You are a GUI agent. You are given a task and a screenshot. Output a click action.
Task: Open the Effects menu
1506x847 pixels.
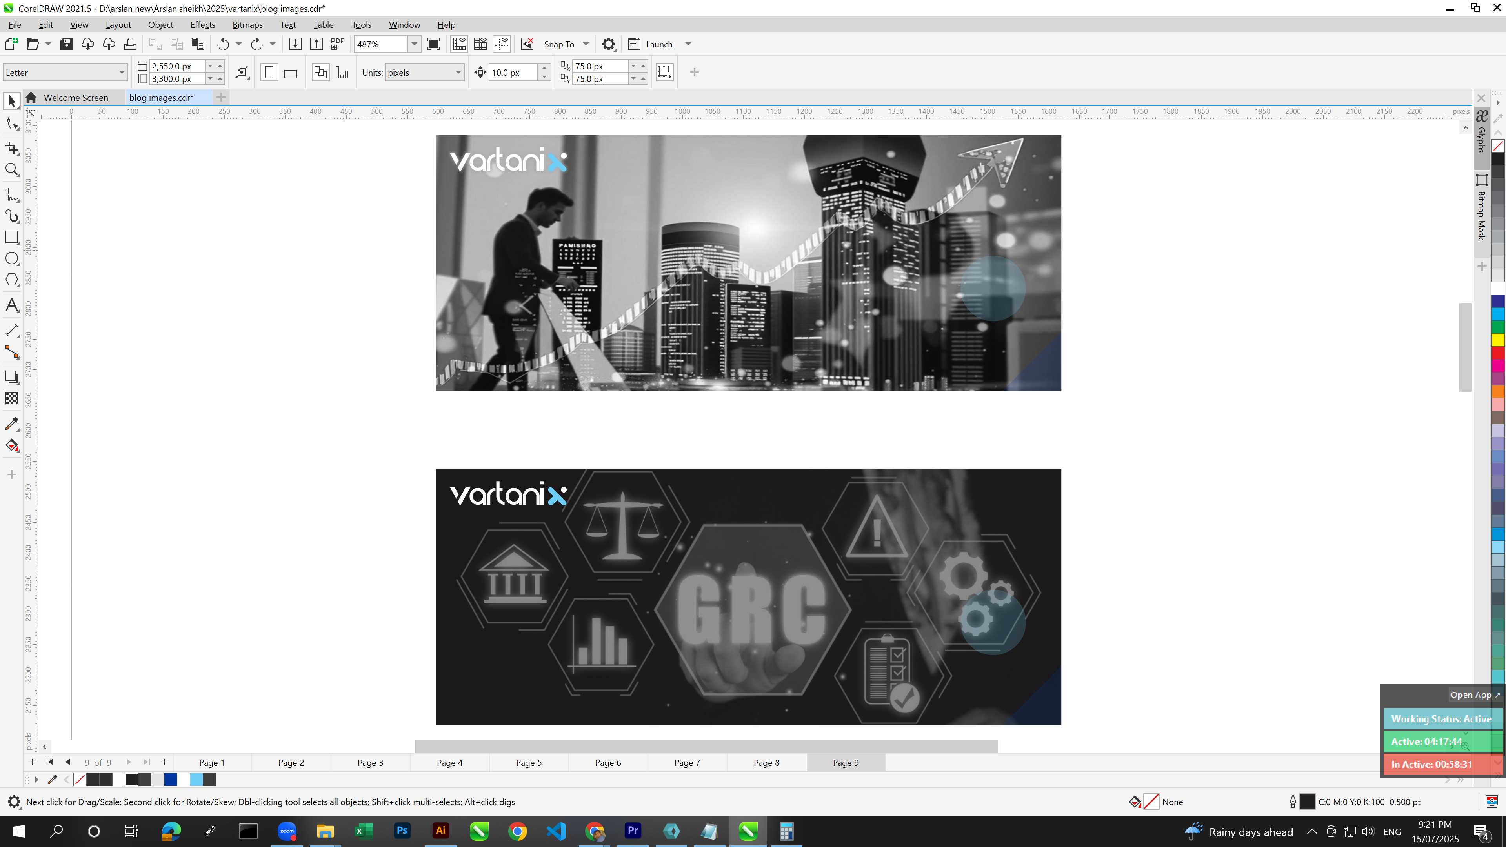(202, 25)
